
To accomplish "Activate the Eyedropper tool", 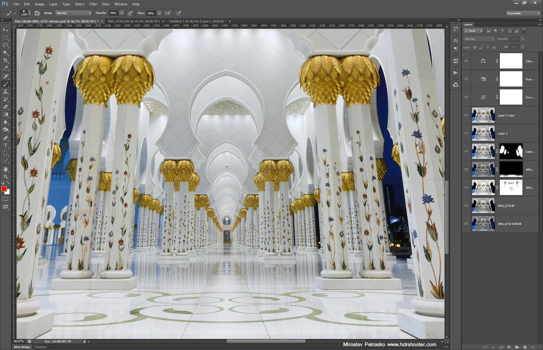I will pos(5,68).
